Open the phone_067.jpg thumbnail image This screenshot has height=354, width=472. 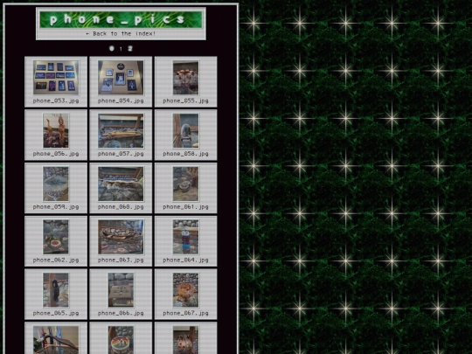click(x=185, y=290)
